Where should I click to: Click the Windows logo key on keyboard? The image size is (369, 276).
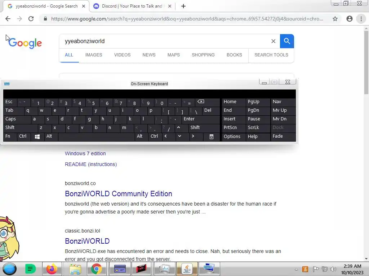pos(37,136)
